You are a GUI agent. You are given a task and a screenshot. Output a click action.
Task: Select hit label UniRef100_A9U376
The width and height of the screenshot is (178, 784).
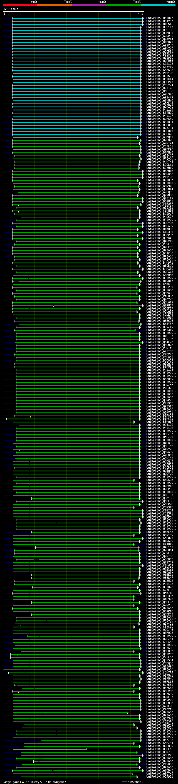[x=160, y=94]
